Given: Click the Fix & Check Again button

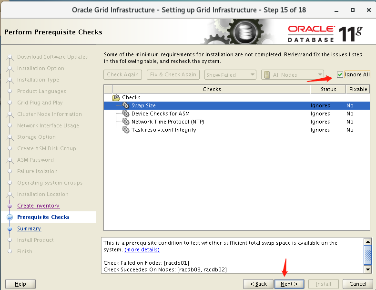Looking at the screenshot, I should [x=173, y=75].
